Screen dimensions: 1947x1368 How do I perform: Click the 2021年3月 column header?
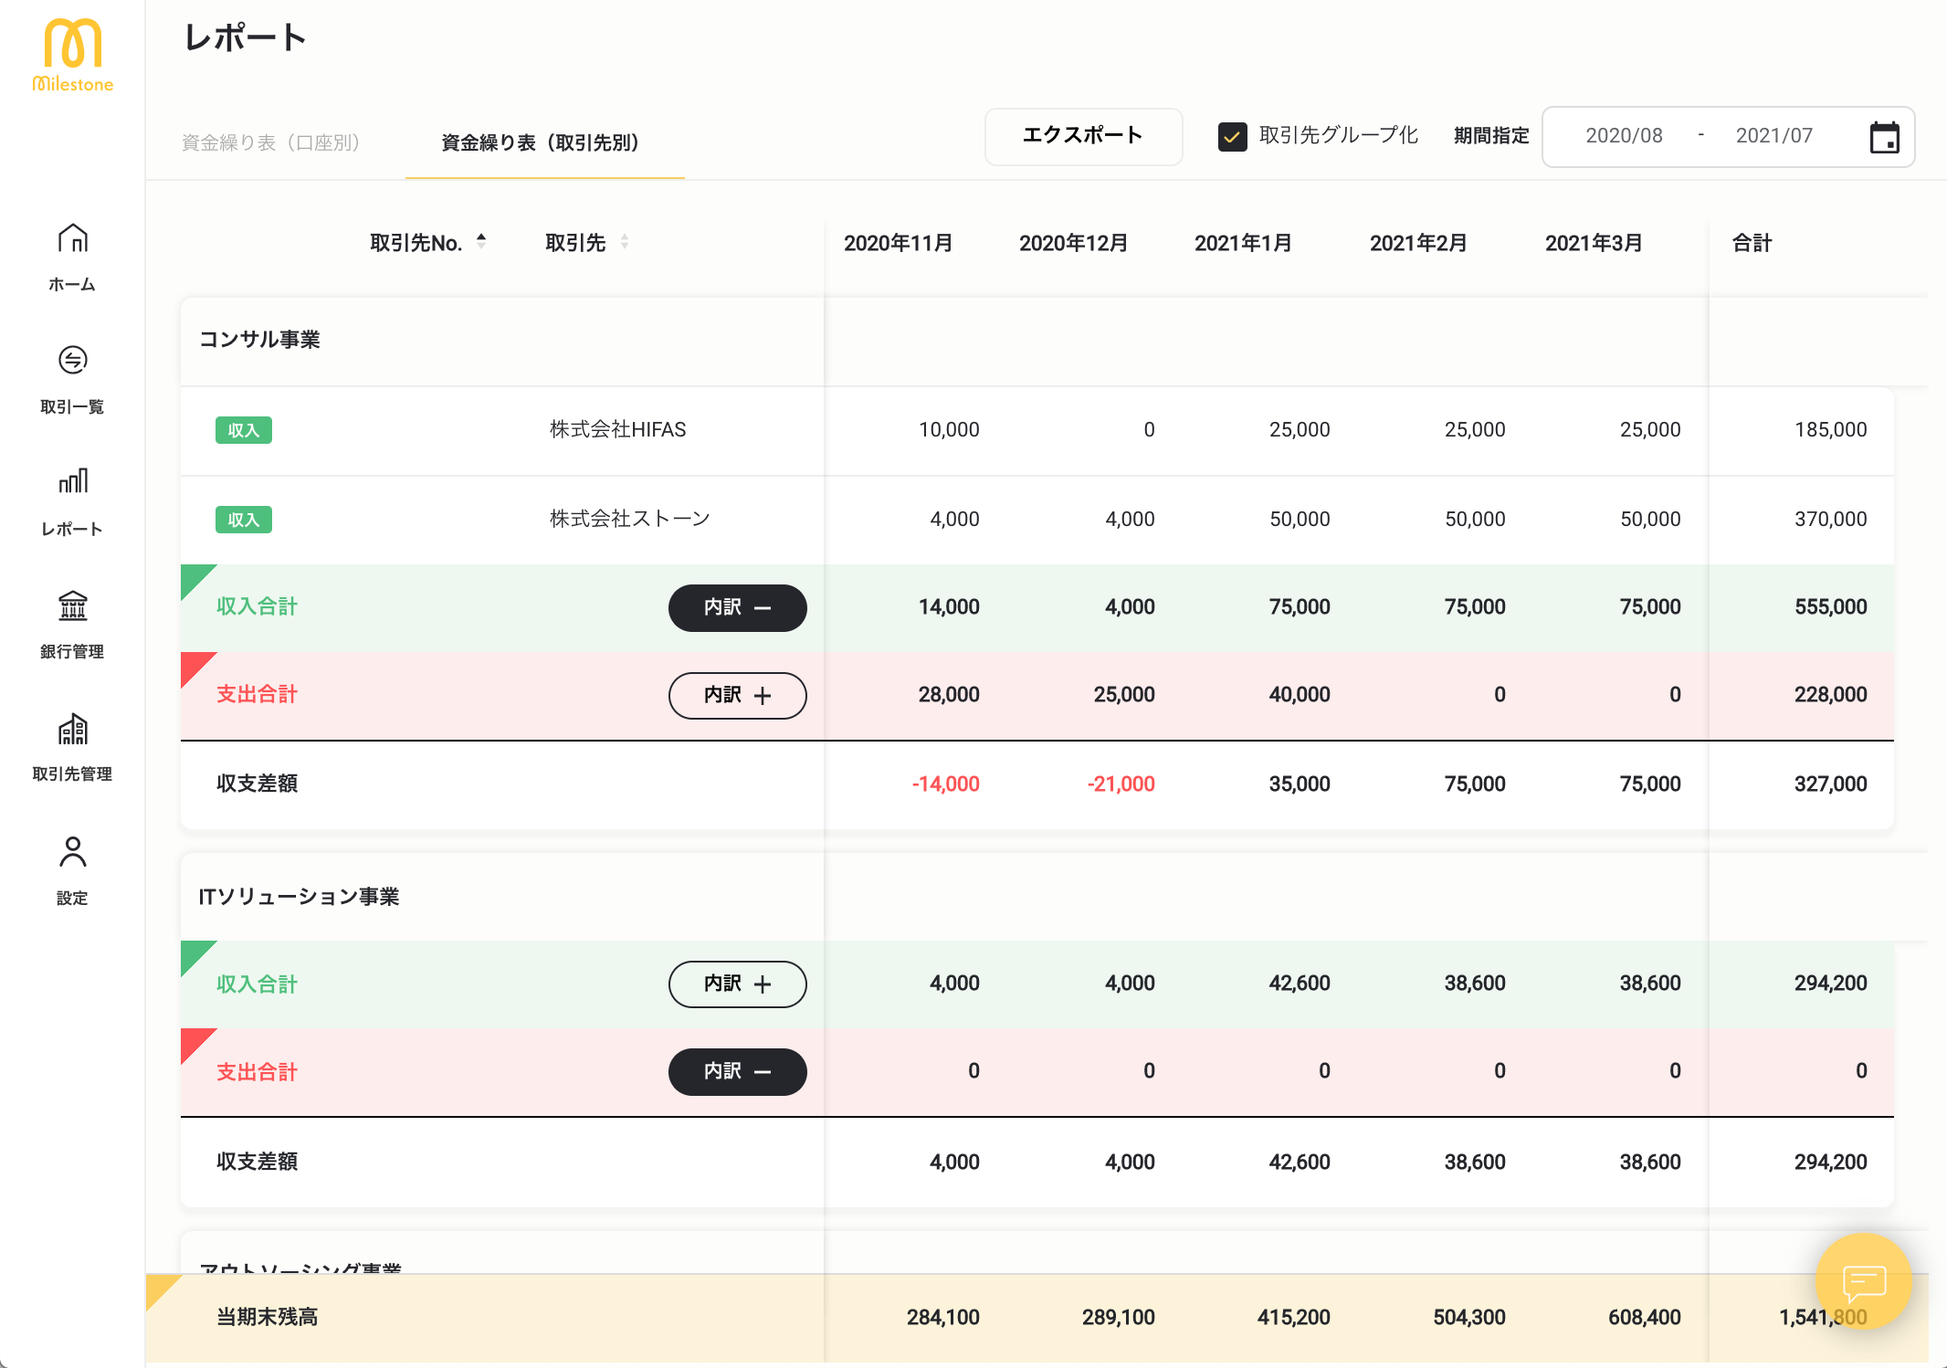click(x=1594, y=243)
